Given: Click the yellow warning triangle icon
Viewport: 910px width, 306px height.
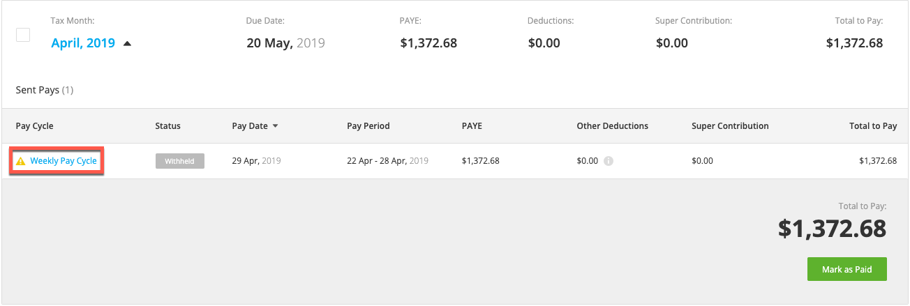Looking at the screenshot, I should pos(20,161).
